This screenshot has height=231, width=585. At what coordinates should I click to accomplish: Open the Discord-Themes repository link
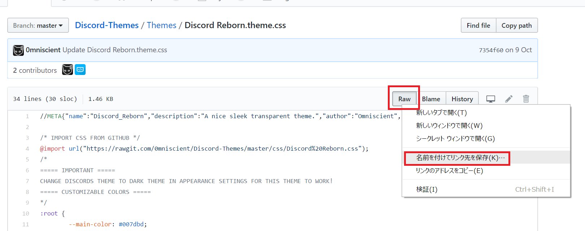pos(107,25)
